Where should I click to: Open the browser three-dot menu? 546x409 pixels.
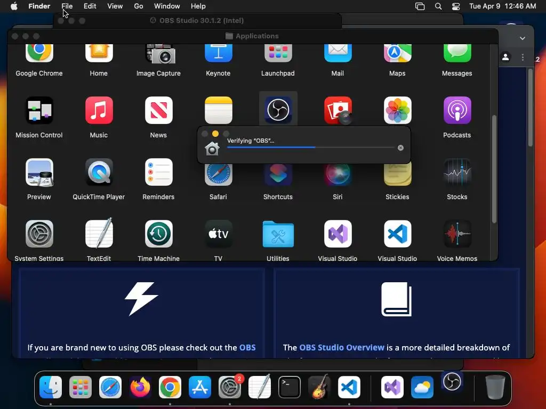[x=523, y=58]
